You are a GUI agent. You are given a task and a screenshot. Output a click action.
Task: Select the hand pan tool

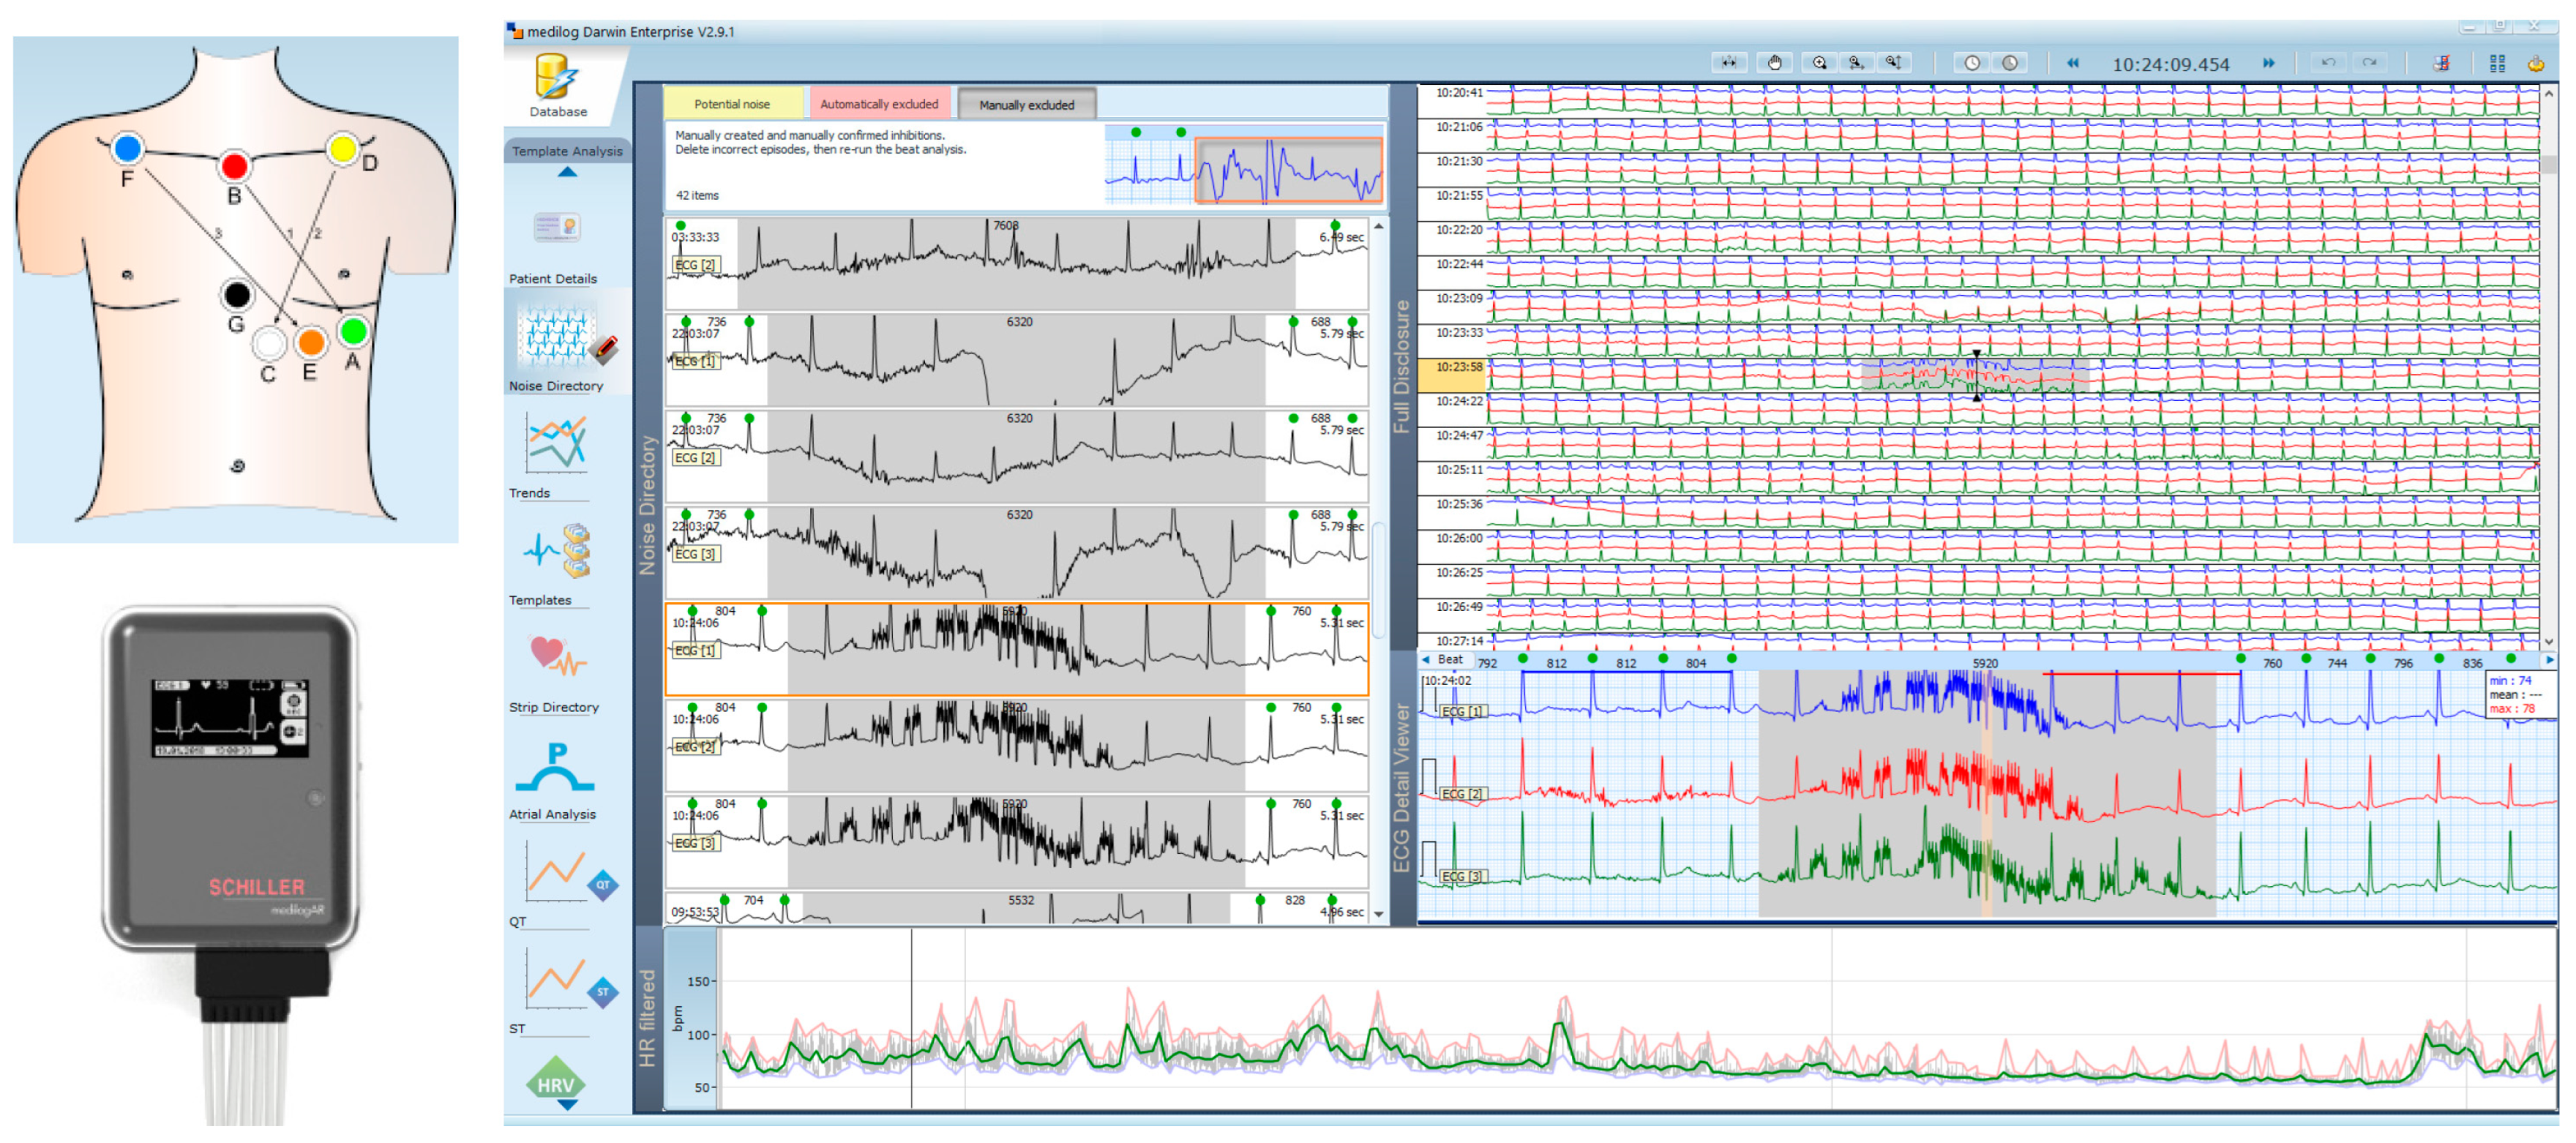pos(1775,63)
